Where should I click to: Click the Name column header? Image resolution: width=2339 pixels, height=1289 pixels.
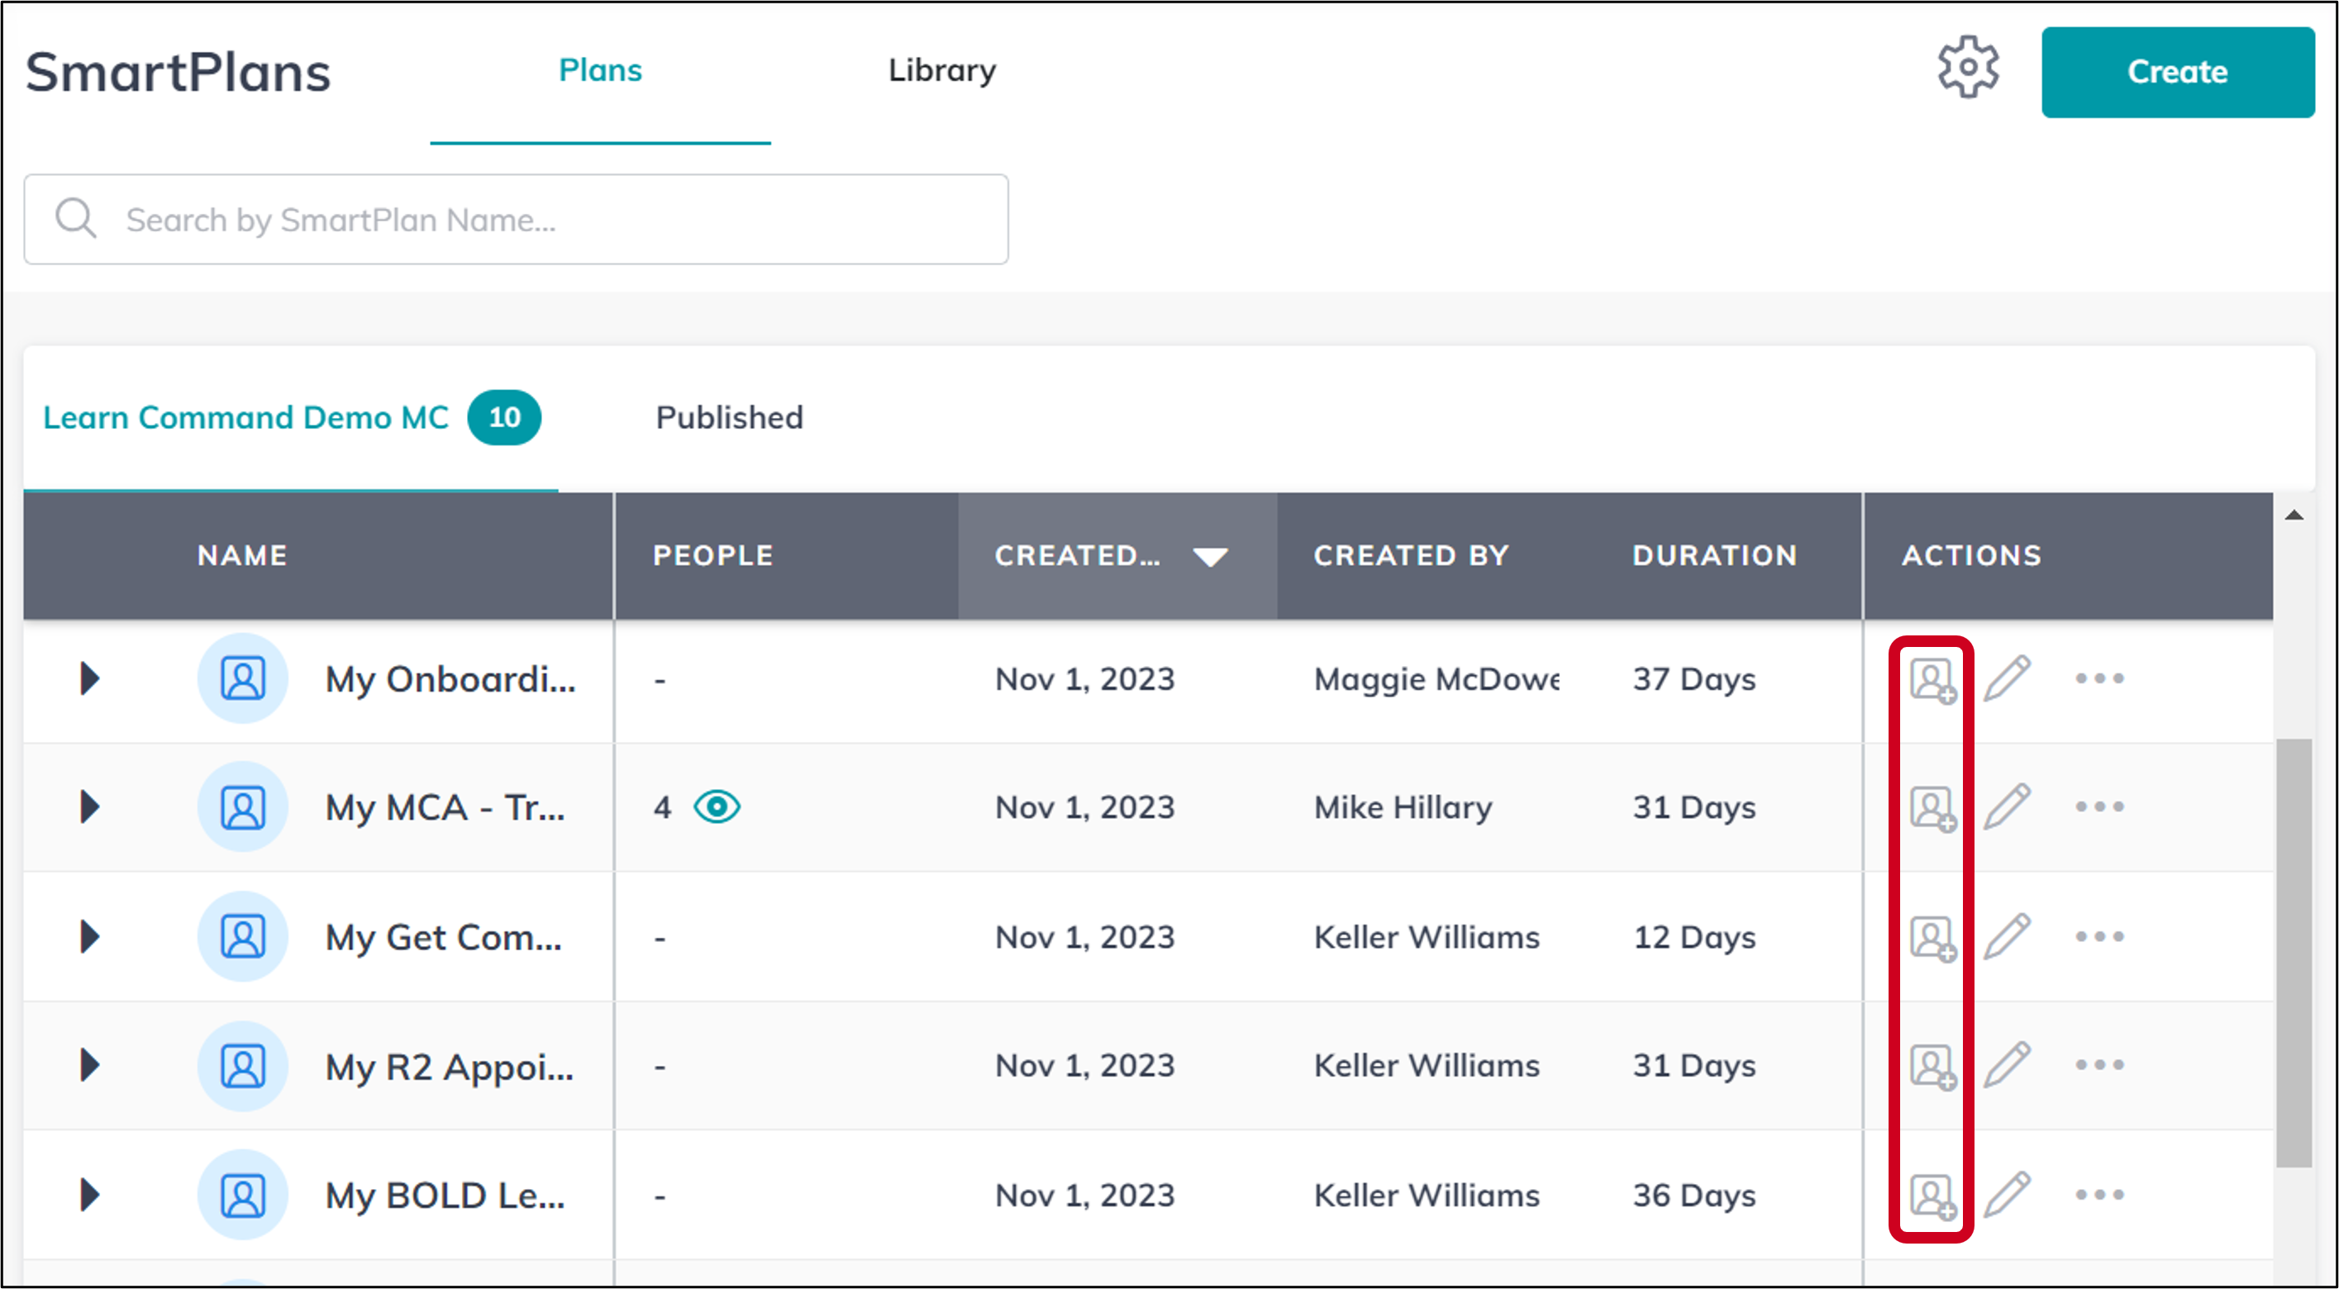242,555
